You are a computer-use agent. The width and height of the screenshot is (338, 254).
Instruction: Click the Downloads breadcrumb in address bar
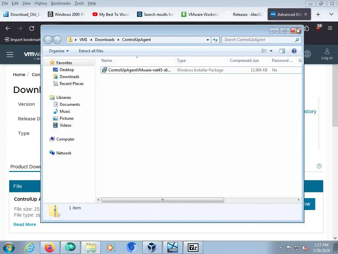(105, 40)
